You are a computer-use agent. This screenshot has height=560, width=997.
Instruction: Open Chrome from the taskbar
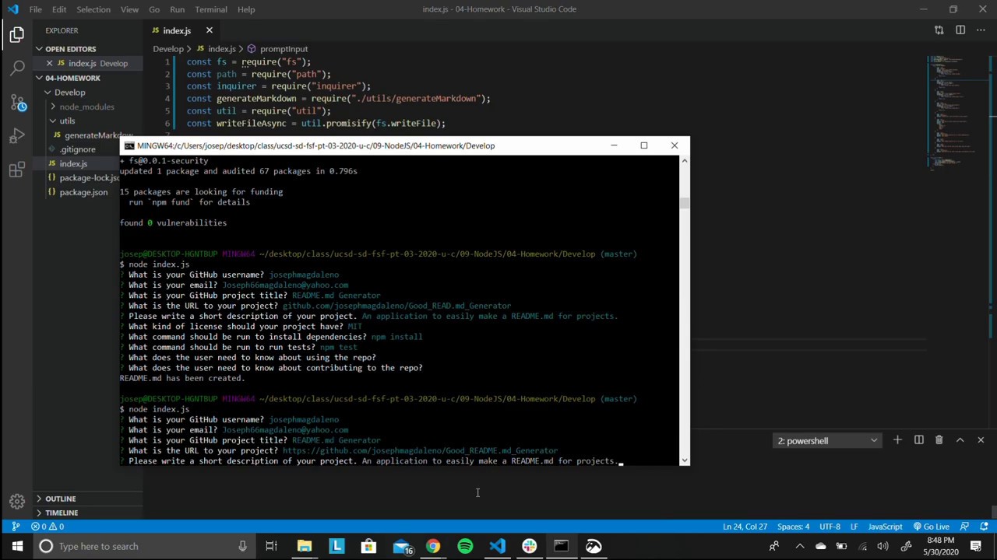pyautogui.click(x=433, y=546)
